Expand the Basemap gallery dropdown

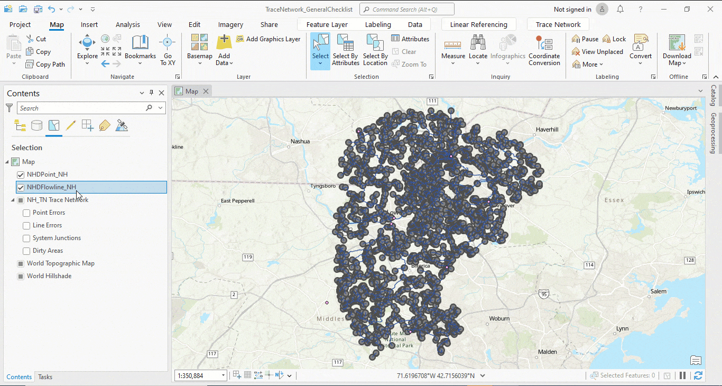click(200, 63)
